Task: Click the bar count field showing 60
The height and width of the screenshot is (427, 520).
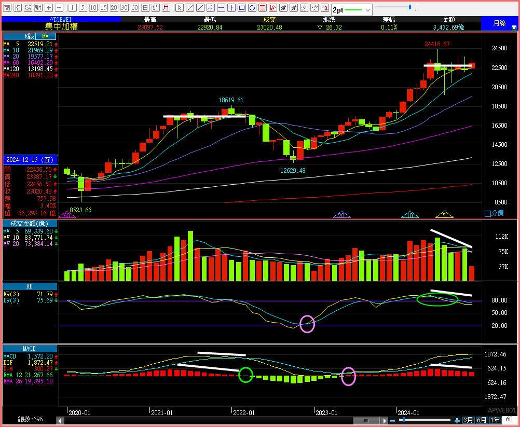Action: click(510, 420)
